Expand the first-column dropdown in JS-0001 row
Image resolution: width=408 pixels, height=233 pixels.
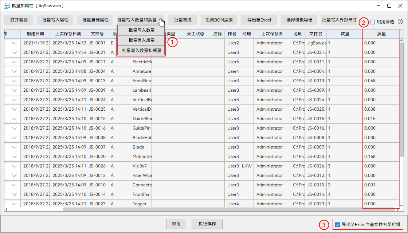tap(15, 43)
